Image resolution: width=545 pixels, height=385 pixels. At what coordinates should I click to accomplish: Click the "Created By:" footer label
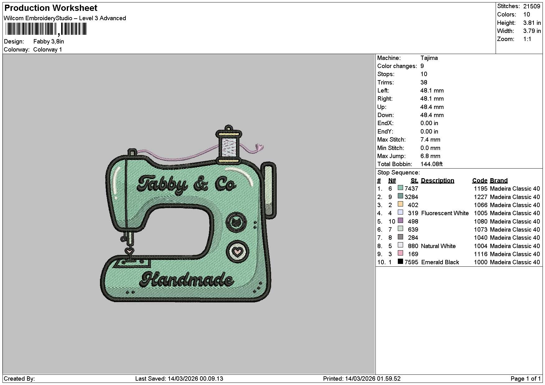click(19, 378)
